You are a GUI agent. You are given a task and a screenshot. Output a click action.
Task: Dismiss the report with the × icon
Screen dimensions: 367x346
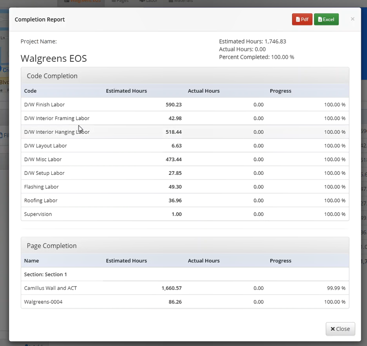(352, 19)
